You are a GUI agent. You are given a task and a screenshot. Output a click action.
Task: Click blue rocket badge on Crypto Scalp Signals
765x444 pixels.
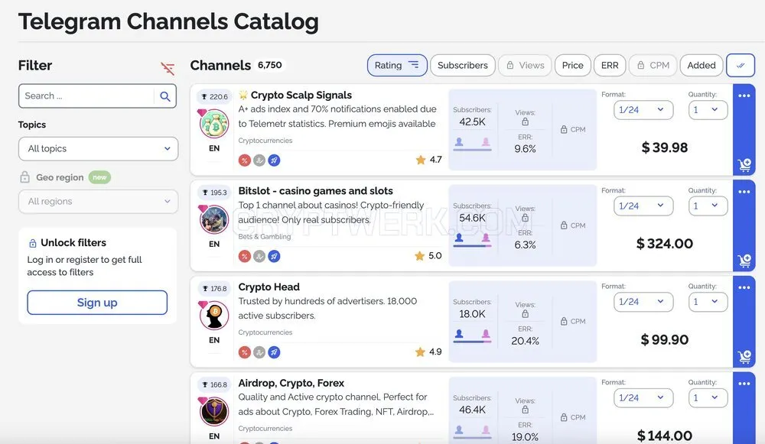click(274, 160)
